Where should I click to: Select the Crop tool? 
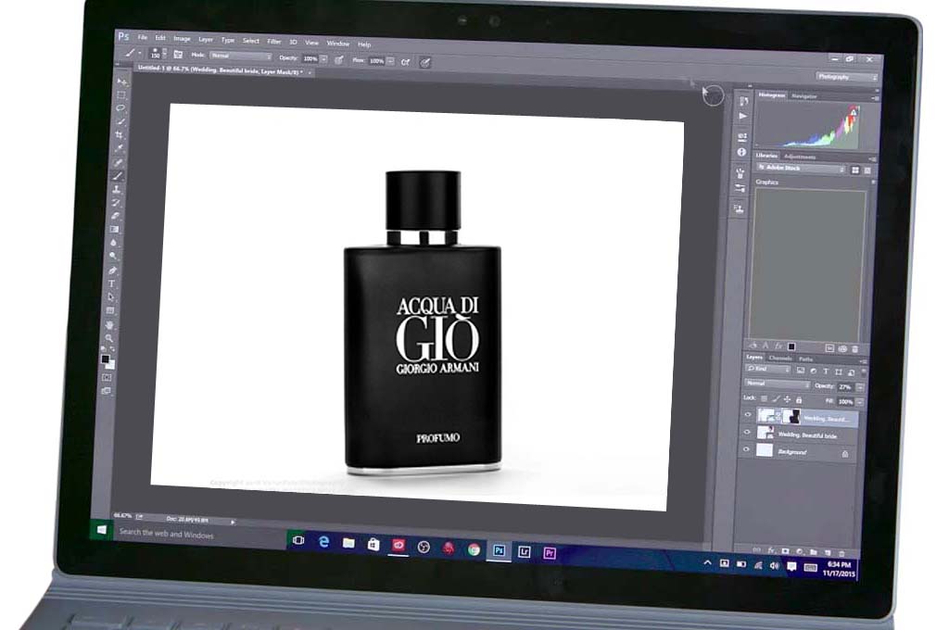[120, 135]
